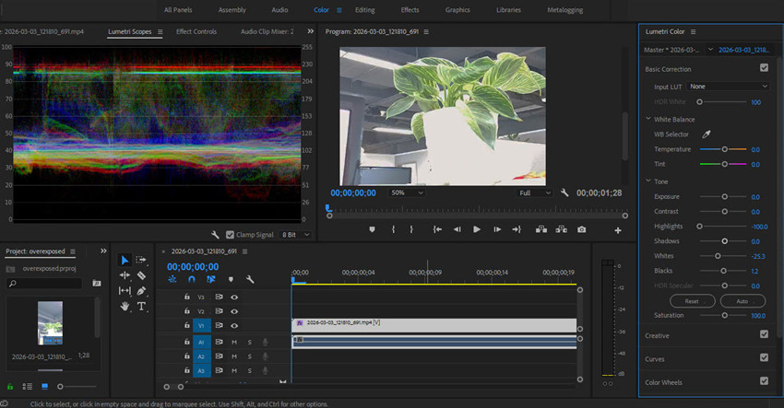
Task: Disable Color Wheels section checkbox
Action: click(764, 380)
